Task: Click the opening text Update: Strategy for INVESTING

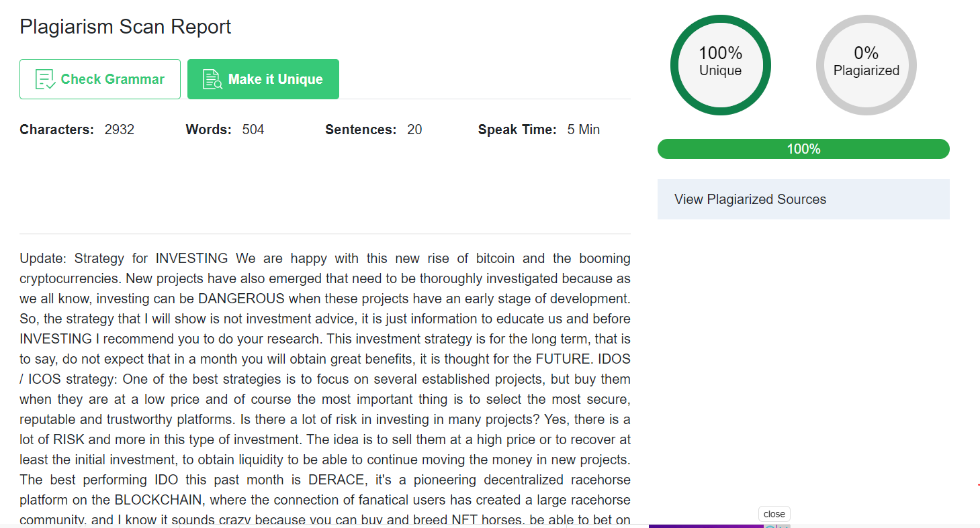Action: (x=124, y=258)
